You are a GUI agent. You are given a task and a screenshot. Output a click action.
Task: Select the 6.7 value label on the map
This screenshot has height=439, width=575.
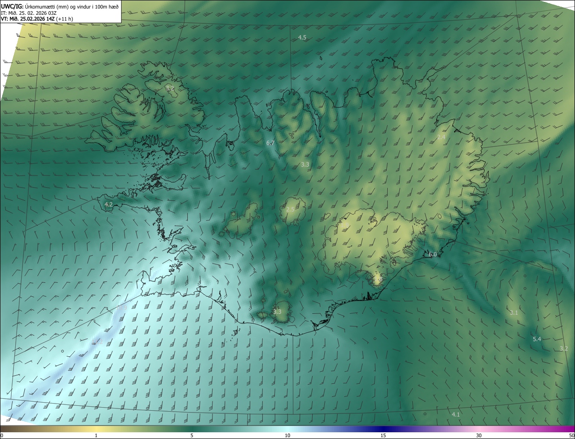pyautogui.click(x=270, y=143)
